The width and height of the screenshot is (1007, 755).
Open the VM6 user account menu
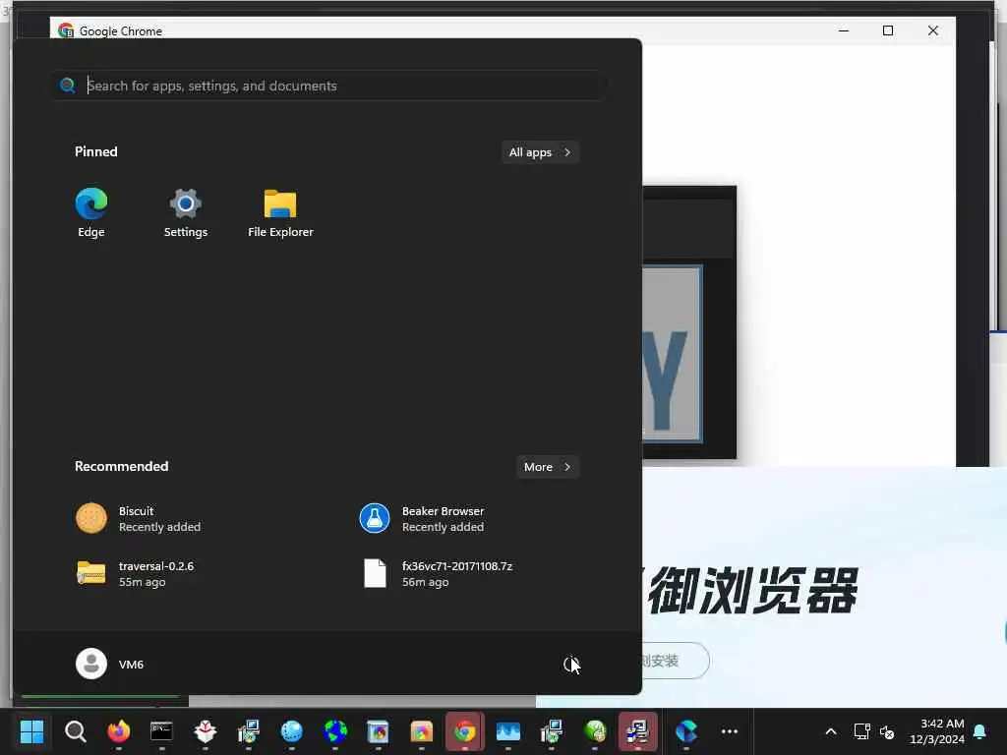110,664
